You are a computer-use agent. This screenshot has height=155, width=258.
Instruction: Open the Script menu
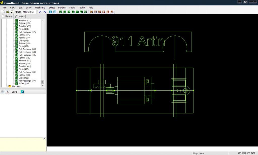click(52, 8)
